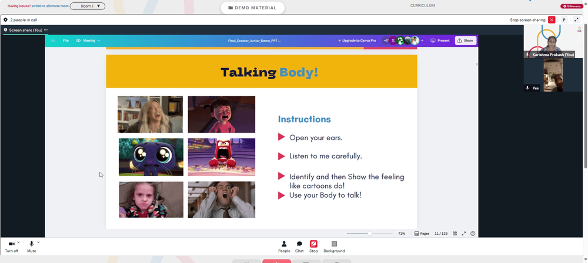Click 'Use your Body to talk!' text
Screen dimensions: 588x263
click(325, 195)
